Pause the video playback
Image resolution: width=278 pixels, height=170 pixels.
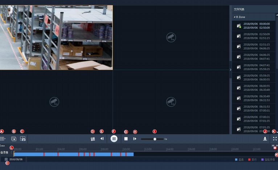(x=114, y=138)
